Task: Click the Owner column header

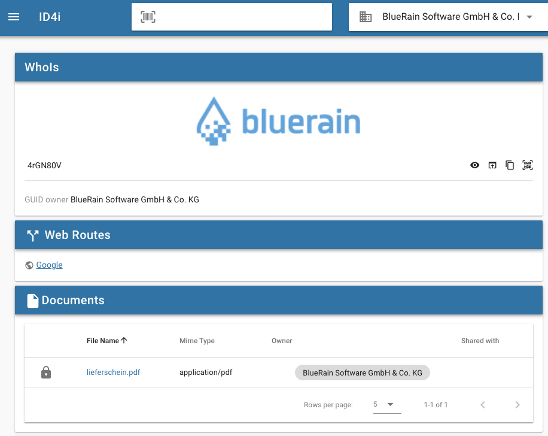Action: 282,341
